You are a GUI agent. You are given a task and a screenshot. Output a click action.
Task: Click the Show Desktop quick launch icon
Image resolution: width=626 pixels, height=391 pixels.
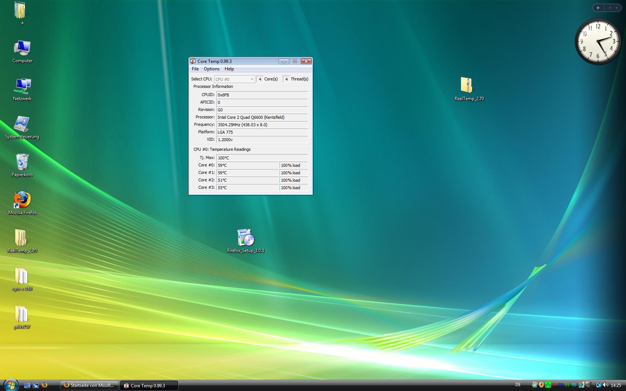27,385
